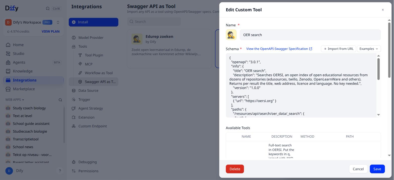Click the PATH column header
The image size is (394, 180).
click(x=350, y=137)
